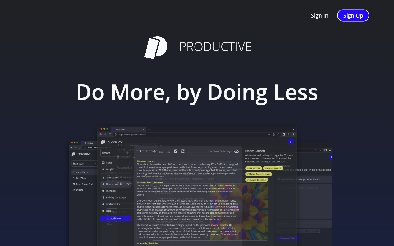Toggle italic formatting in the note editor
The image size is (394, 246).
(147, 151)
